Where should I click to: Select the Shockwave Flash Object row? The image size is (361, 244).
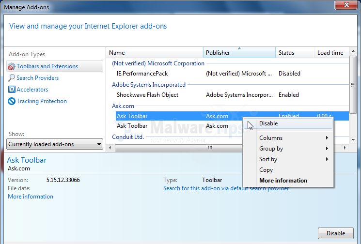pyautogui.click(x=232, y=95)
